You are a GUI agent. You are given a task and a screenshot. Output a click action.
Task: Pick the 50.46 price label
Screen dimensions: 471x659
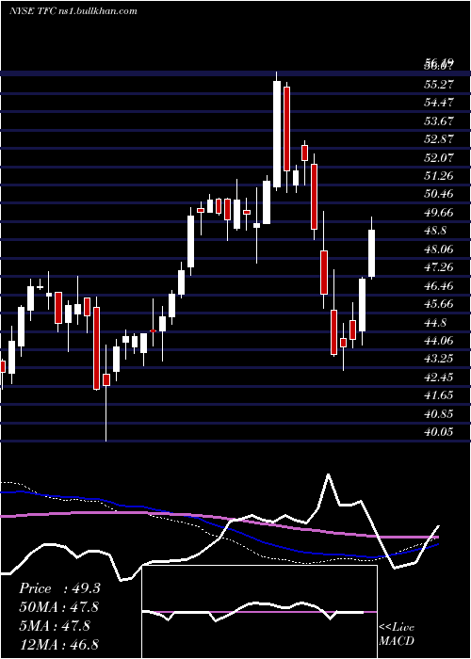[439, 194]
